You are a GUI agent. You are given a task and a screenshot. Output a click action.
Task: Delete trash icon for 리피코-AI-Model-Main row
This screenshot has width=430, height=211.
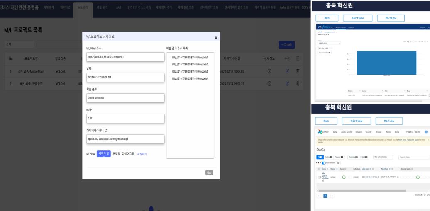pos(298,71)
